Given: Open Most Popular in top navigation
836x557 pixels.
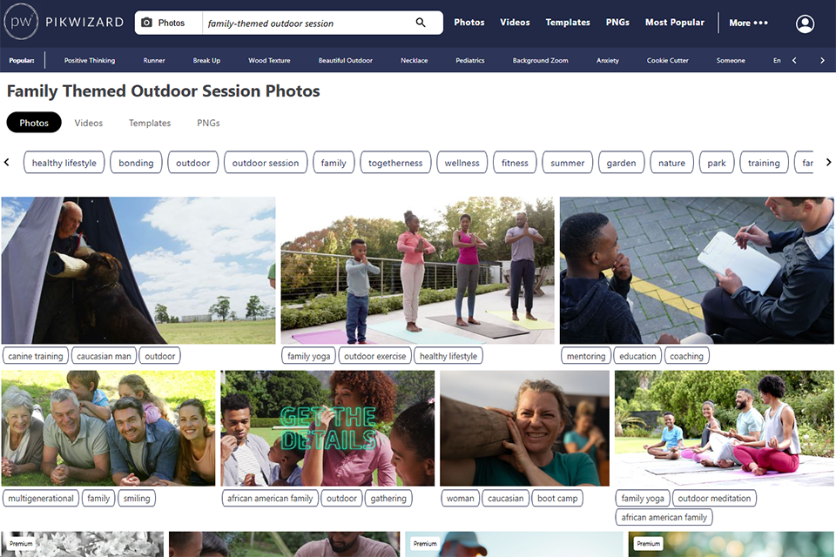Looking at the screenshot, I should click(674, 23).
